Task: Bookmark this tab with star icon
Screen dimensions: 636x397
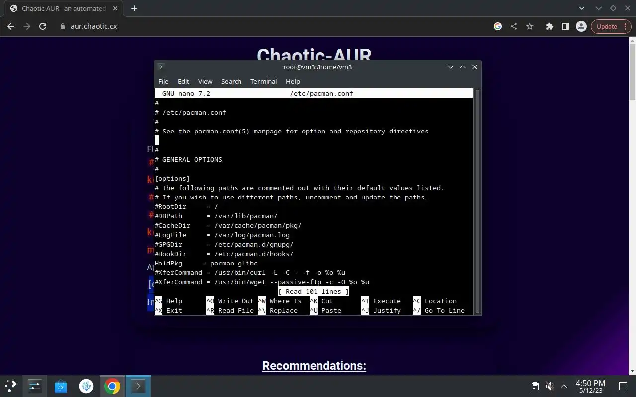Action: [x=530, y=26]
